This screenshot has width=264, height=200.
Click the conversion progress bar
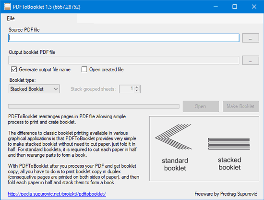pyautogui.click(x=94, y=106)
